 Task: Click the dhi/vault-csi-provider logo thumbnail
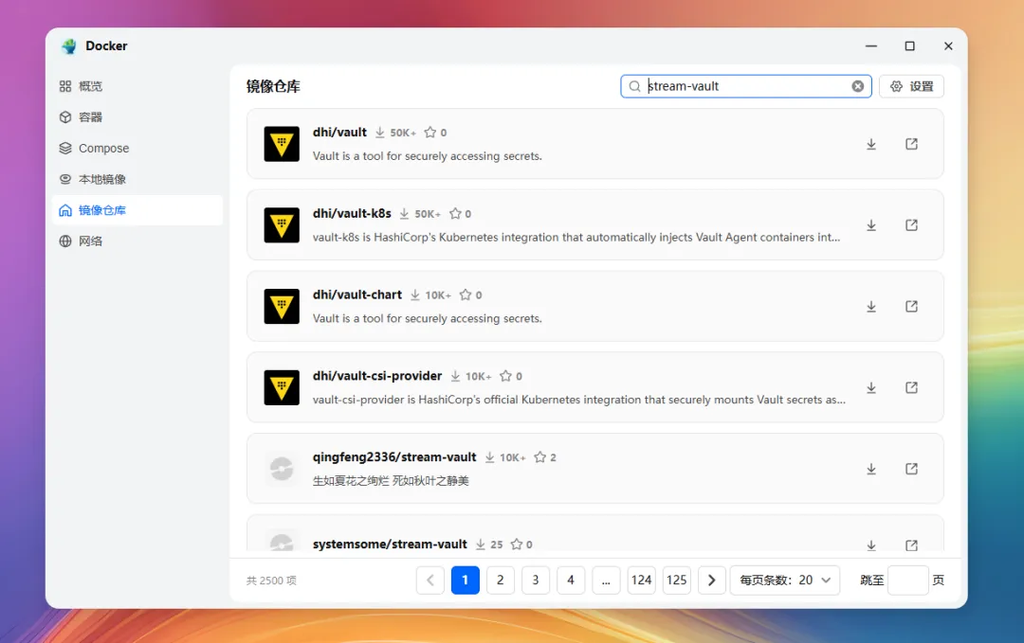click(x=282, y=387)
